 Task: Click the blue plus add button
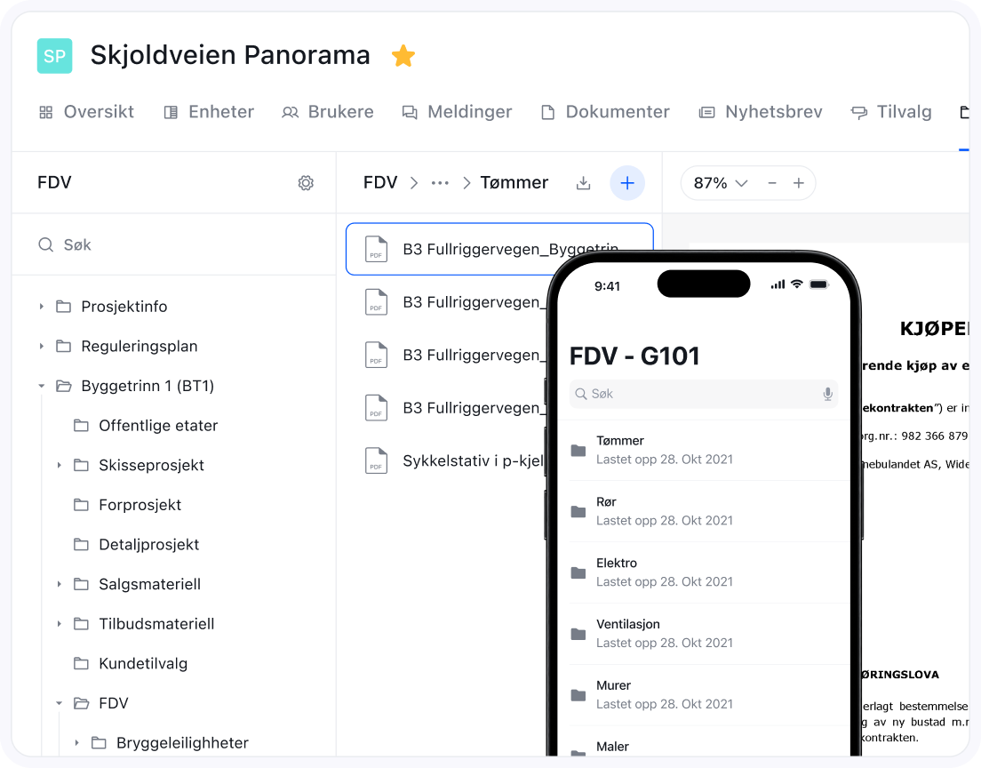point(627,183)
